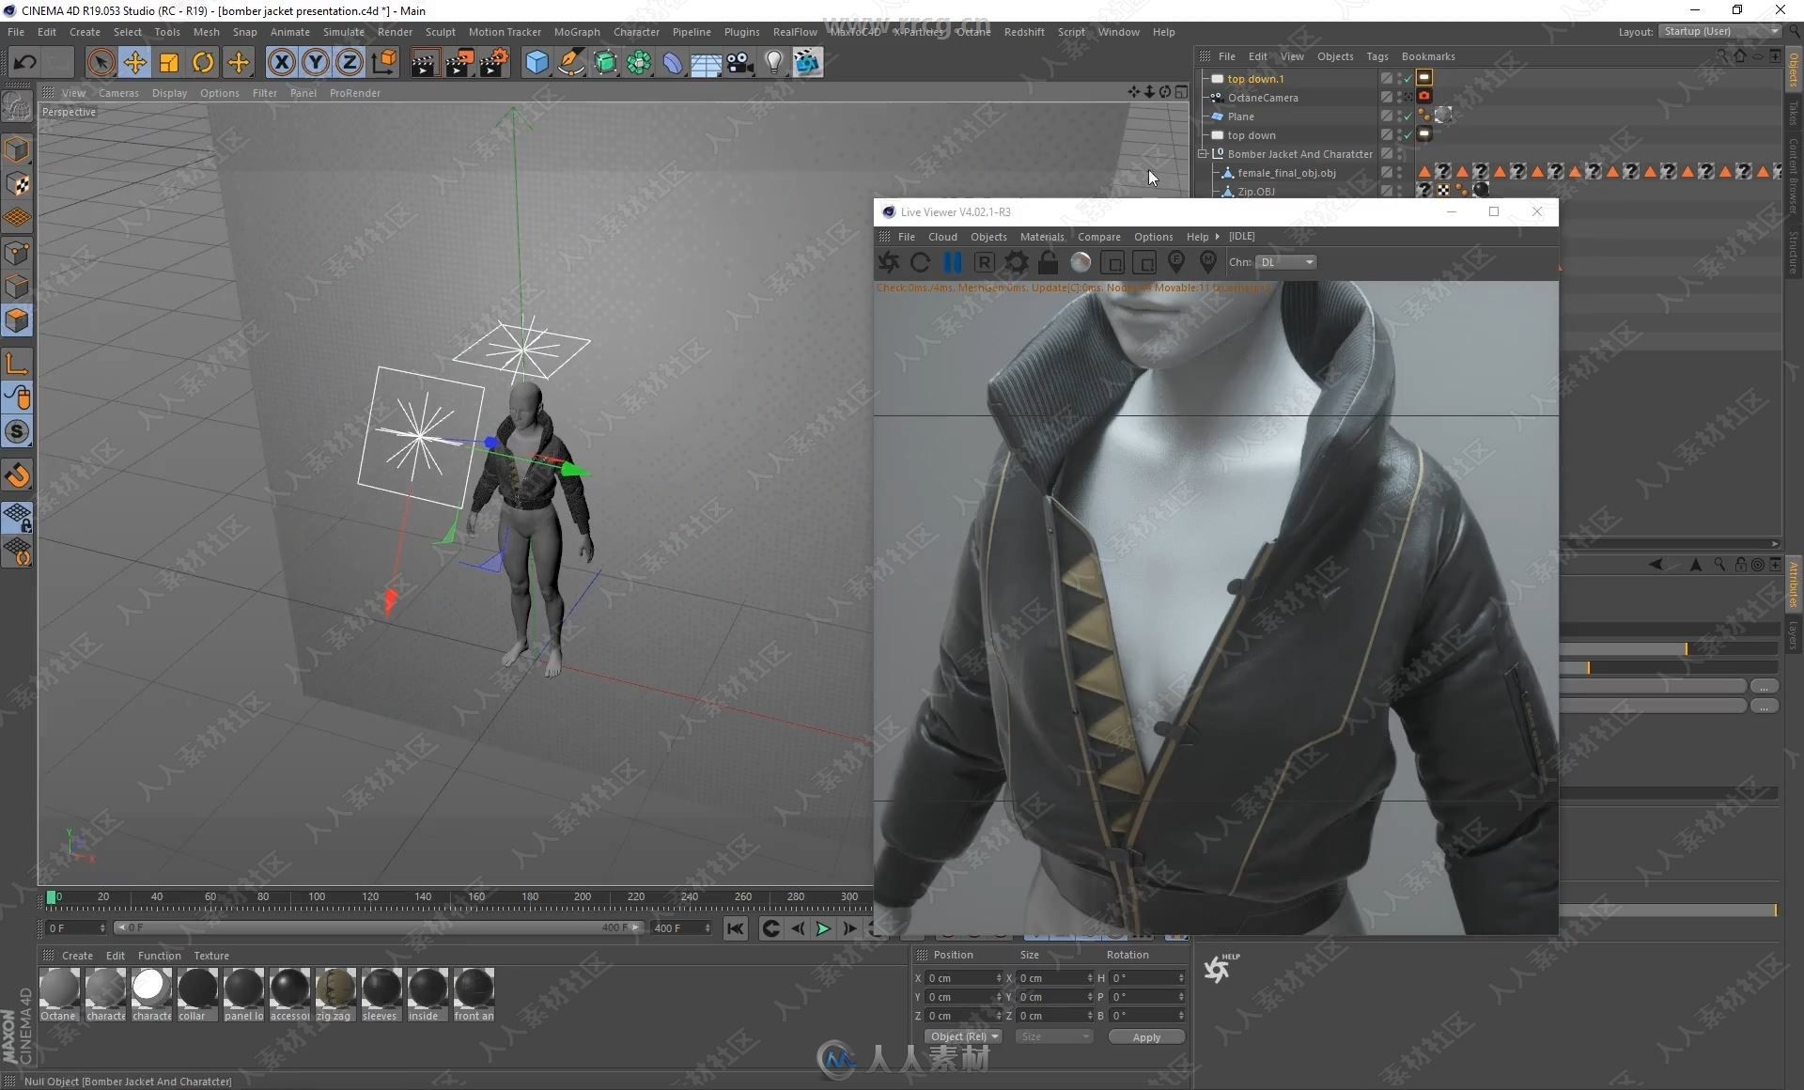Open the Simulate menu in Cinema 4D
The image size is (1804, 1090).
[x=339, y=31]
